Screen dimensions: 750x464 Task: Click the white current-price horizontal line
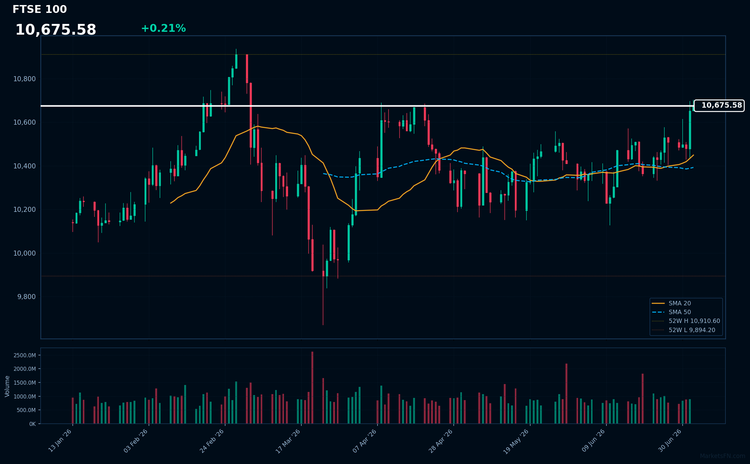click(367, 106)
